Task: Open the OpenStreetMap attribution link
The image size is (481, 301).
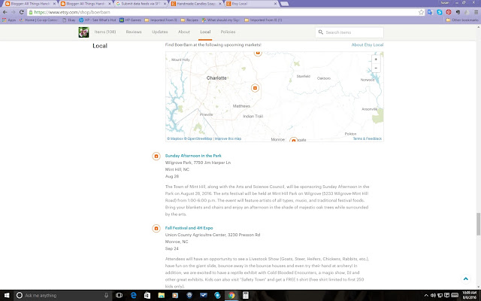Action: [x=198, y=138]
